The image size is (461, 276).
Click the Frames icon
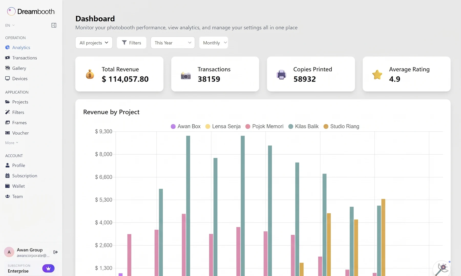pos(7,122)
